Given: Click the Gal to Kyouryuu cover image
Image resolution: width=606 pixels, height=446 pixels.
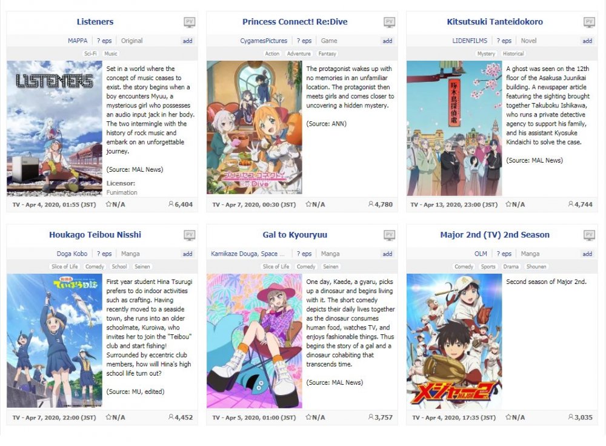Looking at the screenshot, I should click(255, 340).
